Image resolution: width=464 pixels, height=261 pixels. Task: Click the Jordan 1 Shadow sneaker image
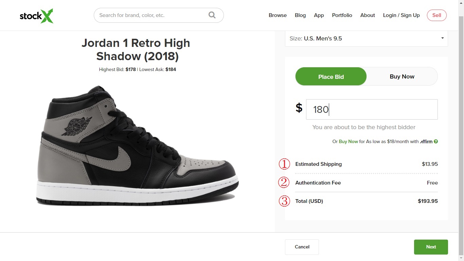[138, 146]
